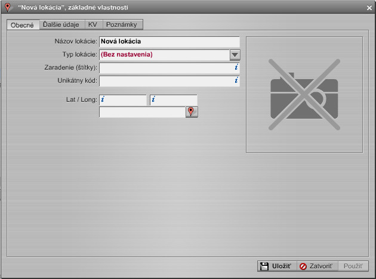Viewport: 376px width, 279px height.
Task: Go to the Poznámky tab
Action: tap(122, 24)
